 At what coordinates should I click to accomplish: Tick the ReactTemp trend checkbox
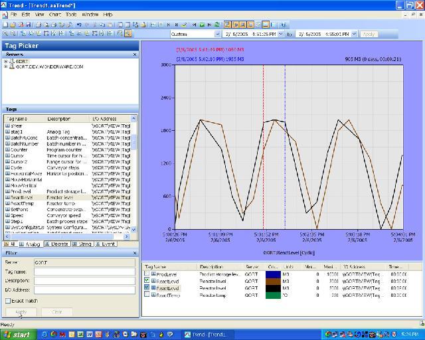click(147, 294)
